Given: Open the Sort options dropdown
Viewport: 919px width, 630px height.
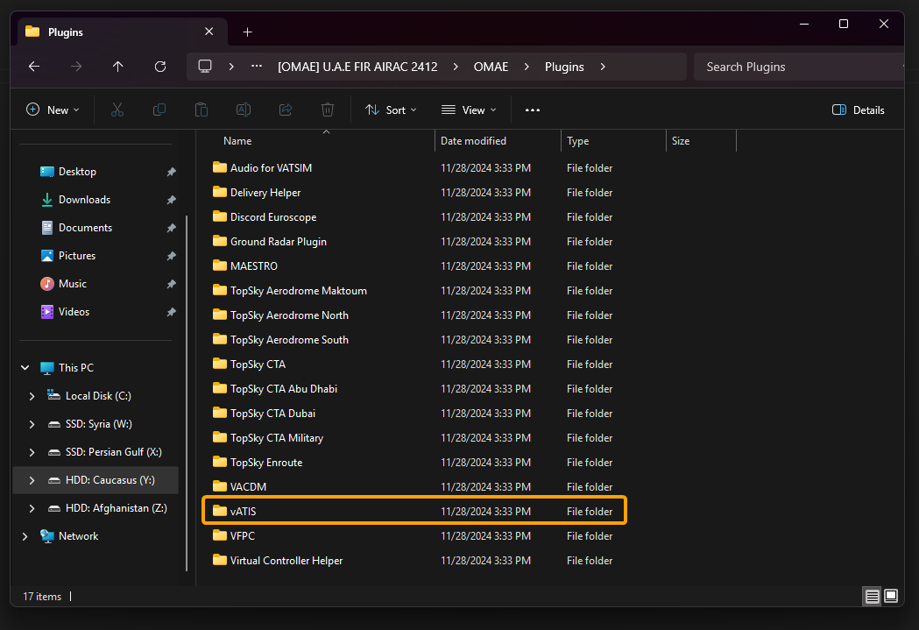Looking at the screenshot, I should tap(391, 110).
